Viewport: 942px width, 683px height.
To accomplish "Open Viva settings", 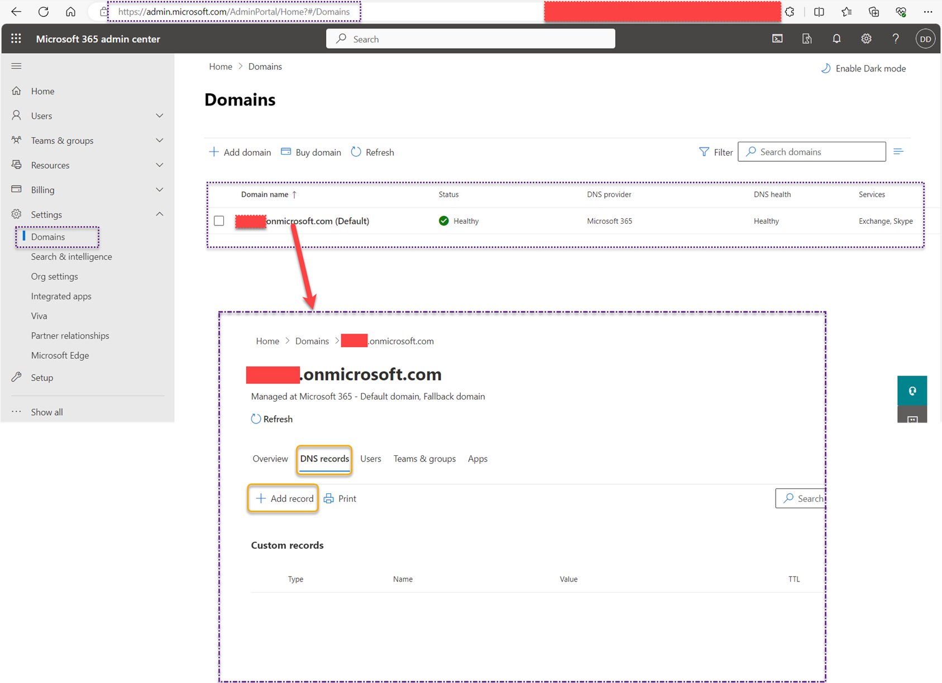I will click(39, 316).
